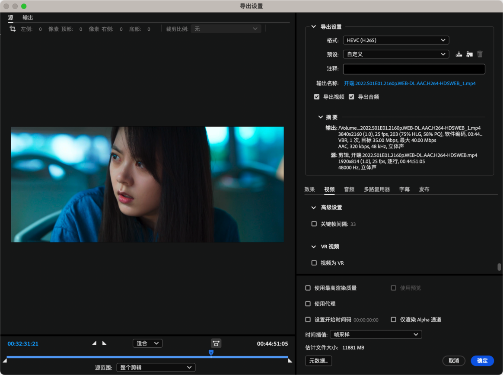The width and height of the screenshot is (503, 375).
Task: Open the 预设 自定义 dropdown
Action: (396, 54)
